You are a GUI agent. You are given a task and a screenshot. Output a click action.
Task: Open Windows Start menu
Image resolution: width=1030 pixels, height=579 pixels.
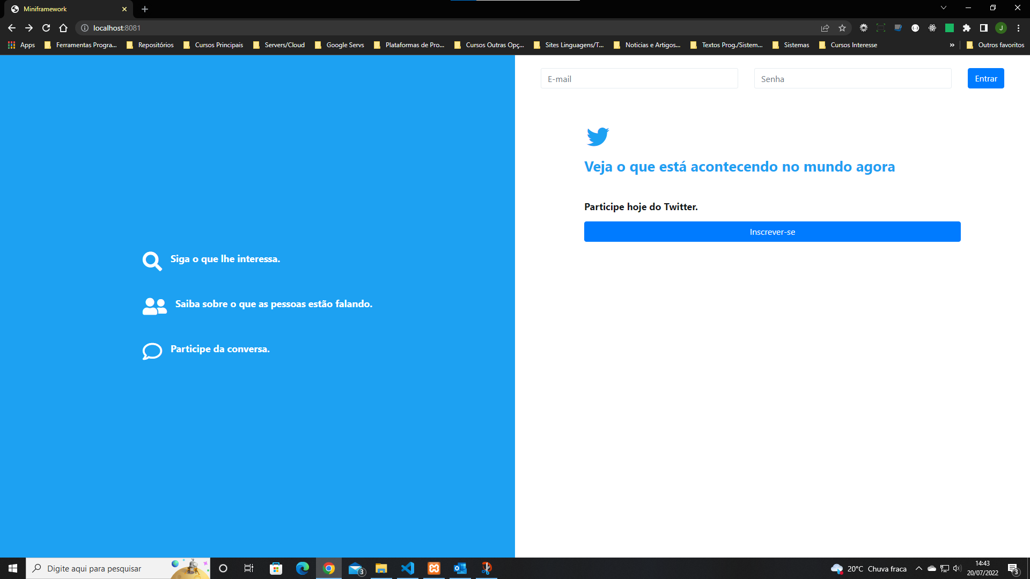13,568
